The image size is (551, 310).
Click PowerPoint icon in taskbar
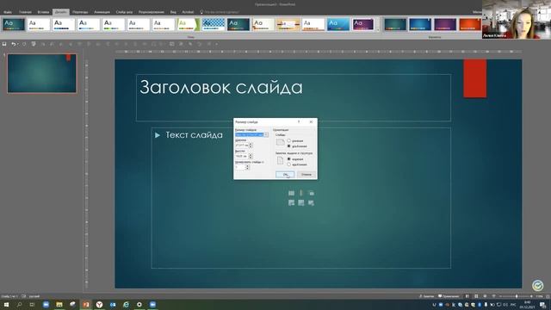click(x=86, y=305)
